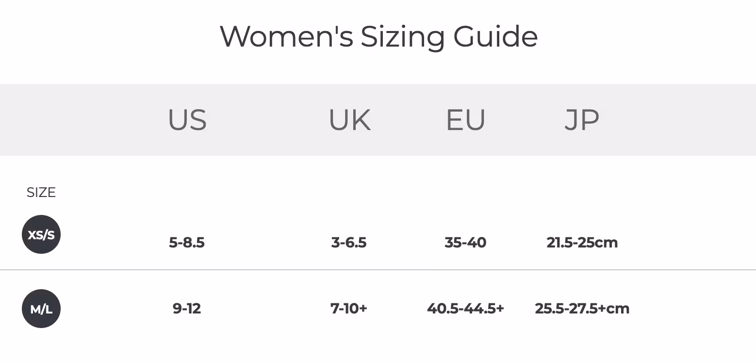Viewport: 756px width, 362px height.
Task: Click the gray column header band
Action: click(x=679, y=120)
